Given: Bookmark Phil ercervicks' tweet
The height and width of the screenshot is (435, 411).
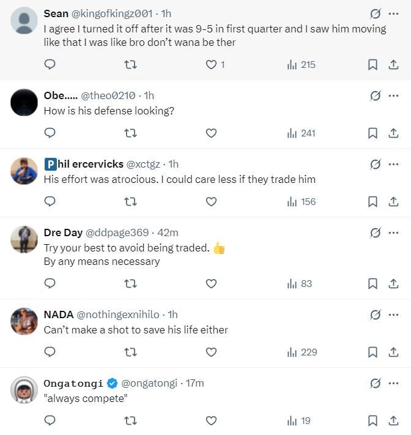Looking at the screenshot, I should click(372, 201).
